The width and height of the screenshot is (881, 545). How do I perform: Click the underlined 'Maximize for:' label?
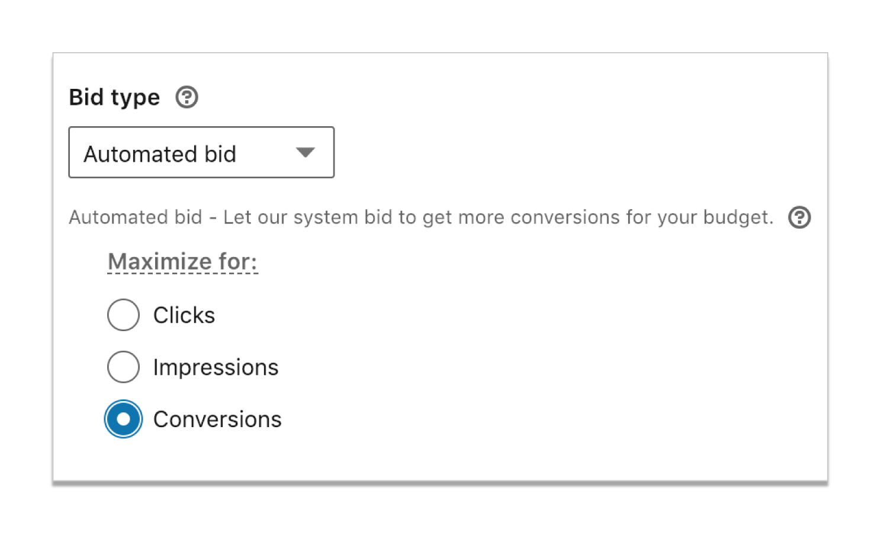click(x=182, y=262)
